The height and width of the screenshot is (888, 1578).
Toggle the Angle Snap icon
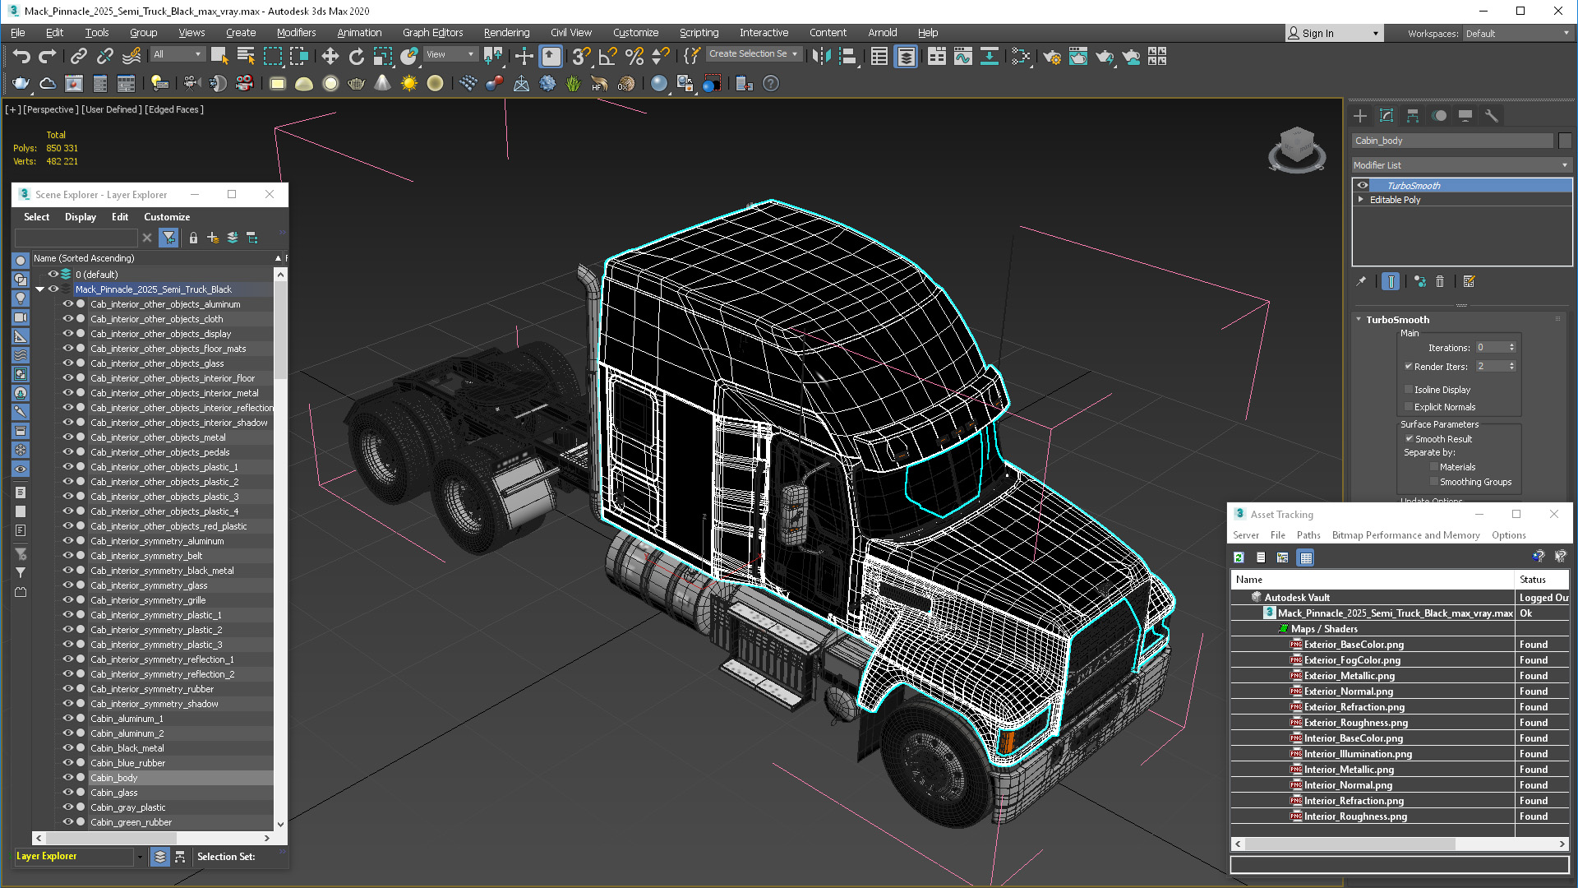coord(607,56)
